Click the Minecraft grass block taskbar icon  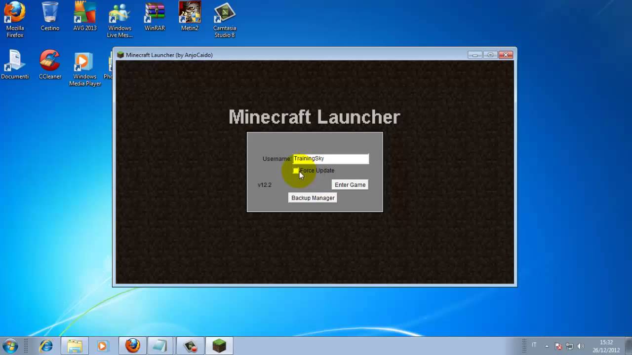click(x=219, y=346)
